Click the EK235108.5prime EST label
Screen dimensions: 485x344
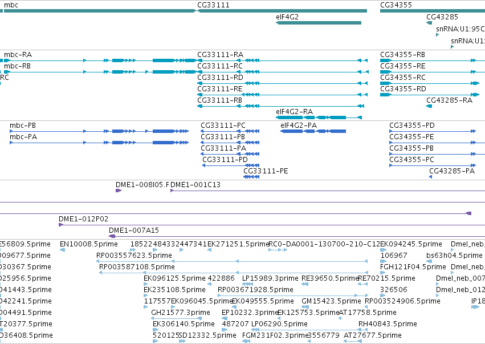point(174,290)
